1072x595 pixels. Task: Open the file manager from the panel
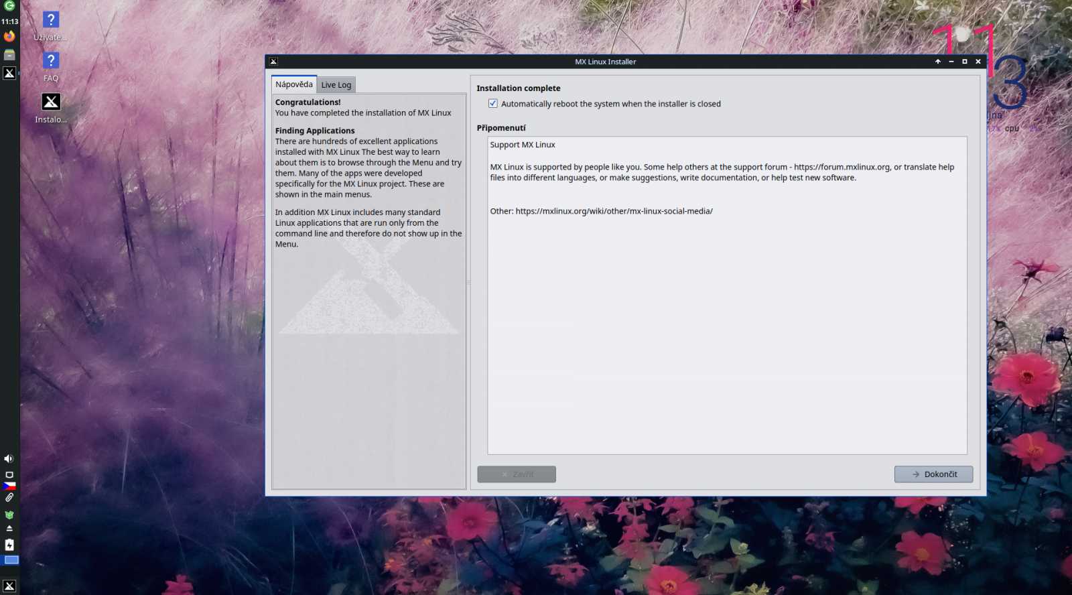tap(9, 55)
